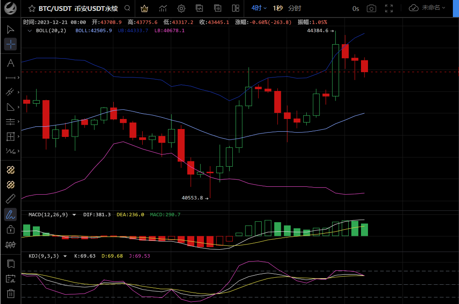Select the triangle shape tool

click(x=11, y=107)
